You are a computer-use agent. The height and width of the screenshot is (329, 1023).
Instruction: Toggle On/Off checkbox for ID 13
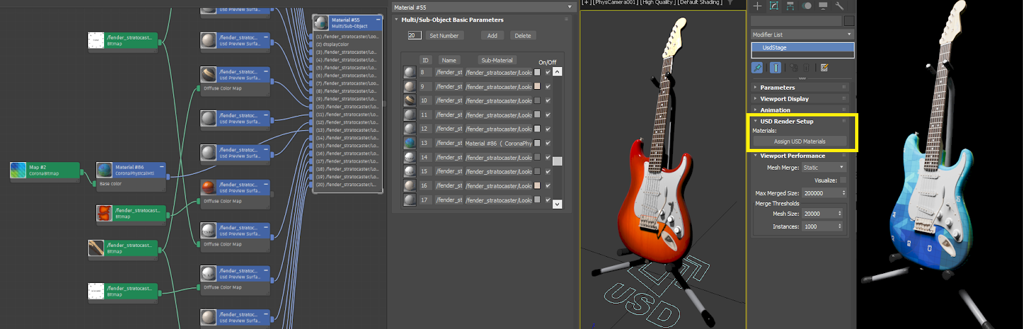tap(548, 143)
